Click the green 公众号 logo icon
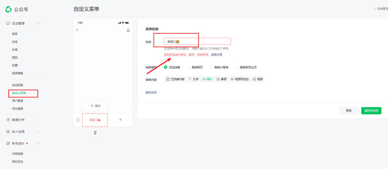 pos(8,9)
